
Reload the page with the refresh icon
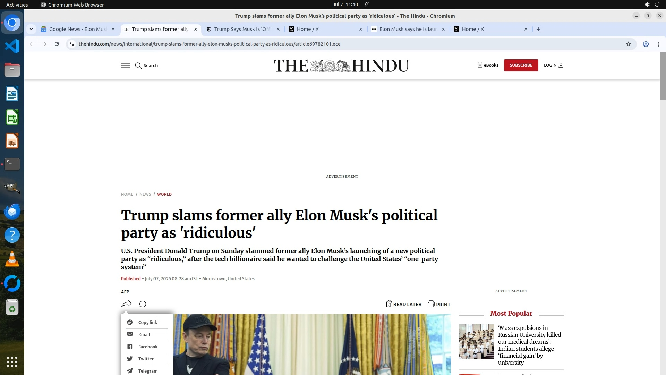[57, 44]
